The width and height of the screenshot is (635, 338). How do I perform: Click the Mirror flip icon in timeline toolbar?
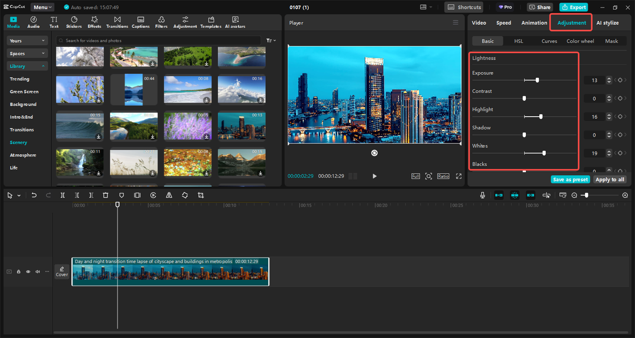click(x=169, y=196)
